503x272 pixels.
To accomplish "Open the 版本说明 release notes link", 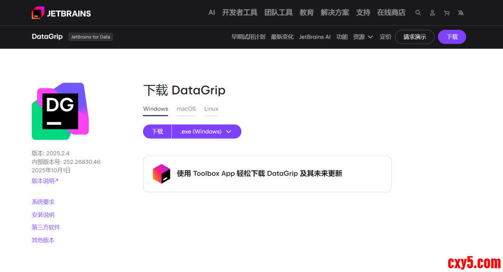I will tap(45, 181).
